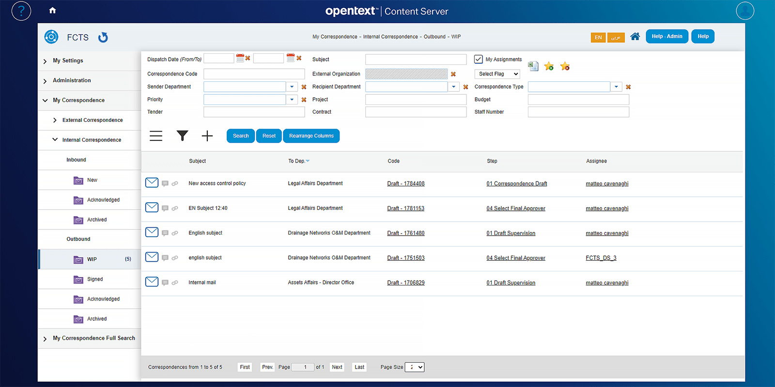
Task: Click the remove favorite star icon
Action: 565,66
